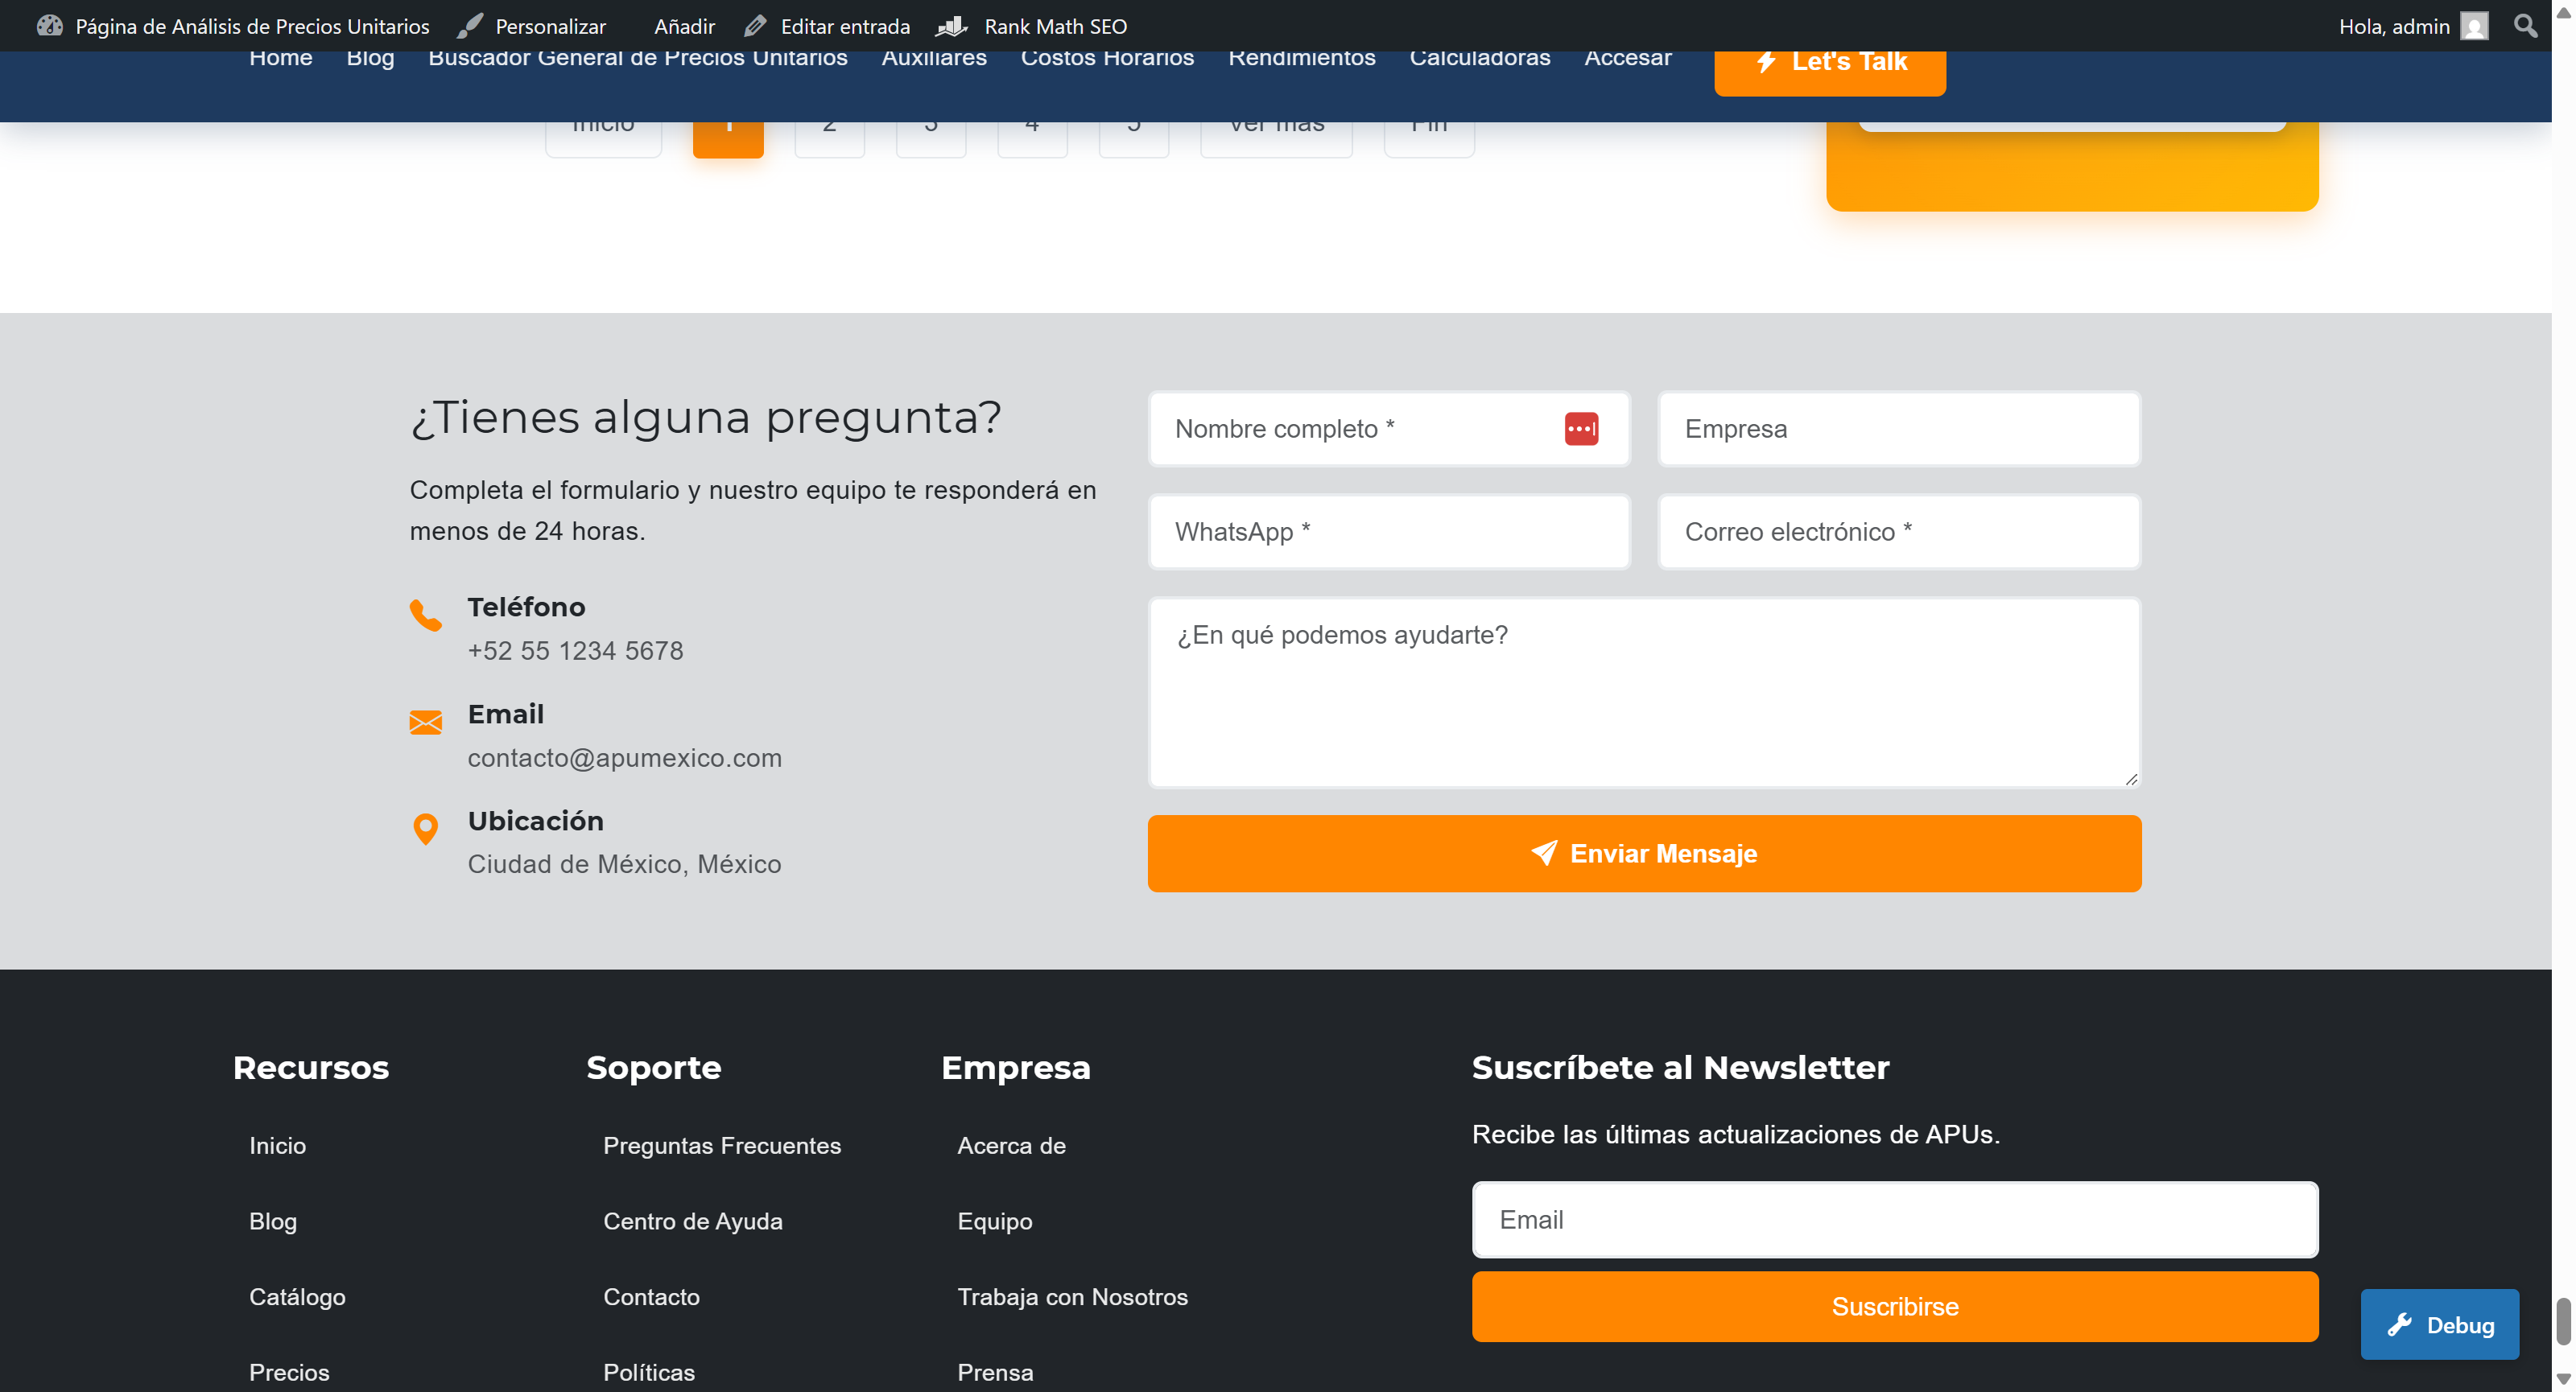Open the Añadir admin bar menu

684,26
